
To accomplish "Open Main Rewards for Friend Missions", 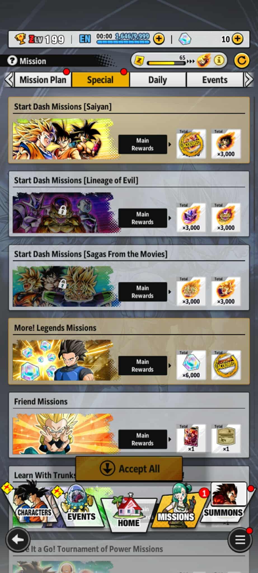I will click(x=143, y=439).
